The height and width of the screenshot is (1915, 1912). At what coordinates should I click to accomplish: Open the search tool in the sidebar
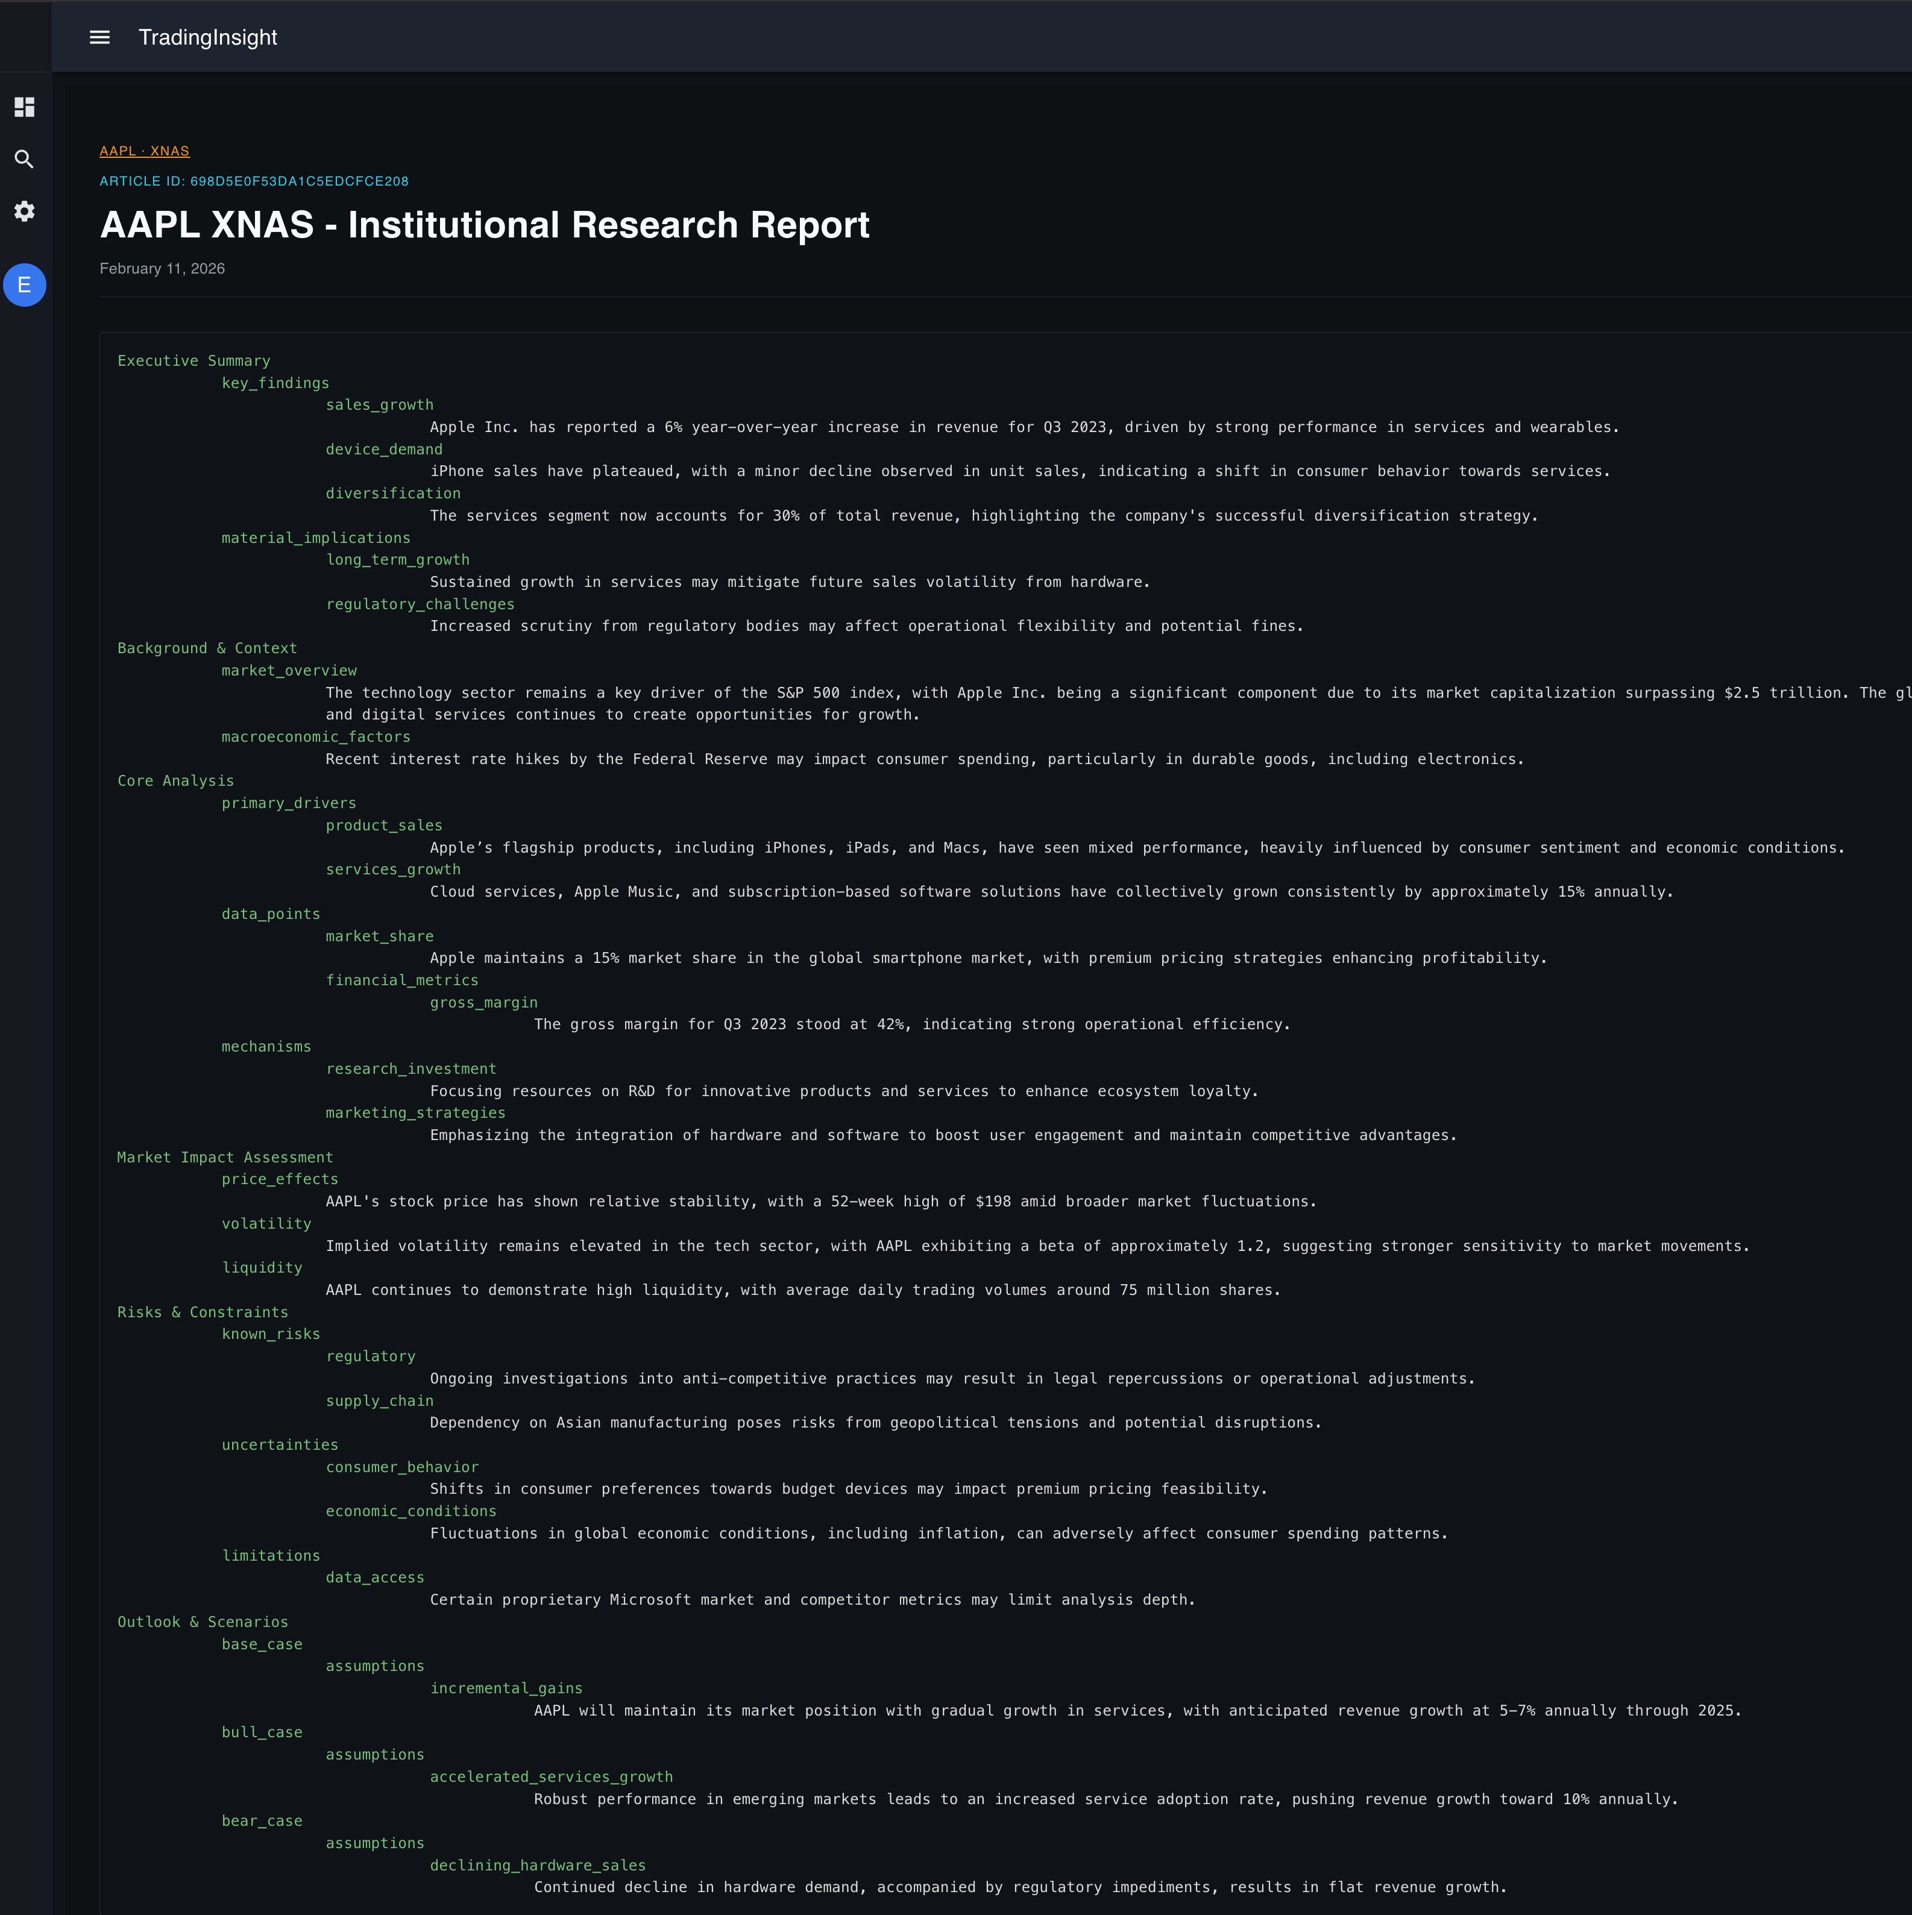click(25, 160)
